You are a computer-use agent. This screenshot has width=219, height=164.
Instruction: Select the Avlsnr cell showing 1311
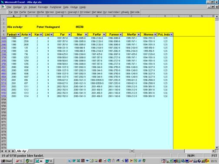(26, 87)
